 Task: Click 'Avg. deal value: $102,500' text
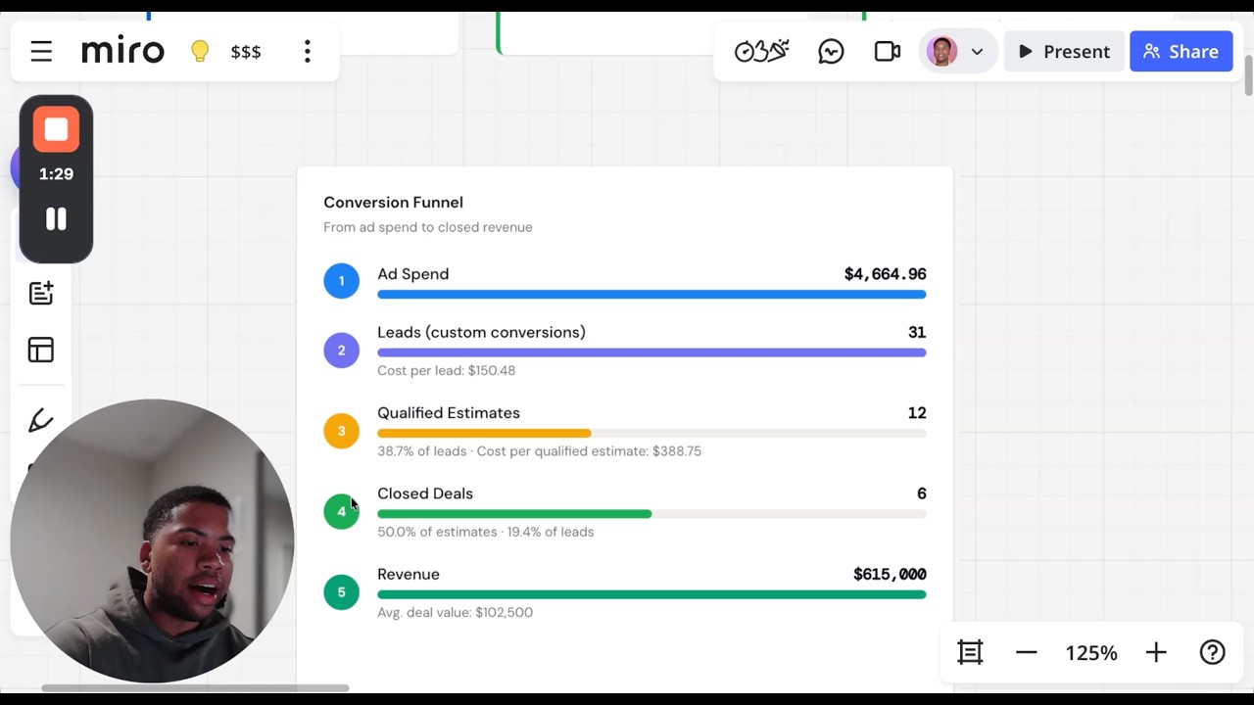coord(455,613)
